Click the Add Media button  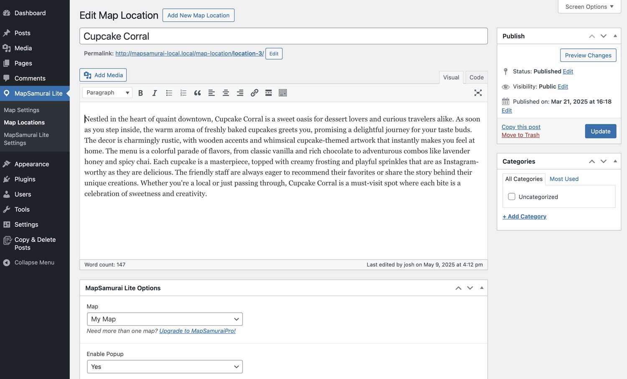pyautogui.click(x=103, y=75)
